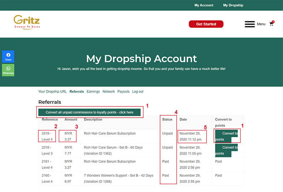Click Paid in Convert column, row 2160
This screenshot has height=192, width=283.
(x=218, y=175)
